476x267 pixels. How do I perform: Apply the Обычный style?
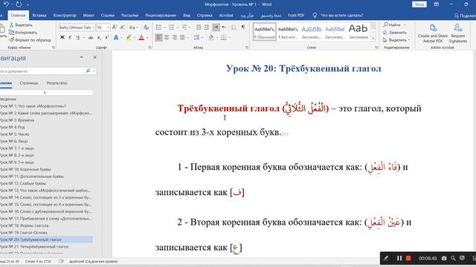[x=265, y=32]
